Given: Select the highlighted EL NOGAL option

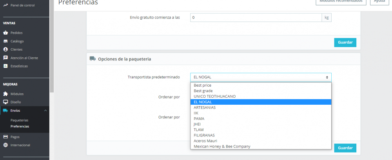Looking at the screenshot, I should [261, 102].
